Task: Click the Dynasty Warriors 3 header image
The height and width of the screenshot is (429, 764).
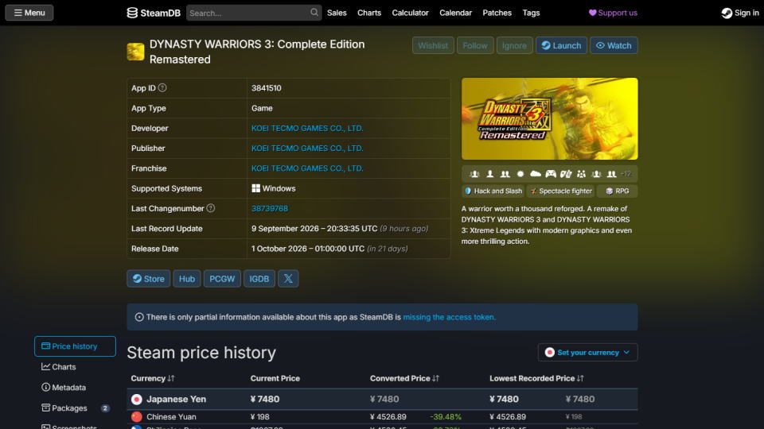Action: coord(550,118)
